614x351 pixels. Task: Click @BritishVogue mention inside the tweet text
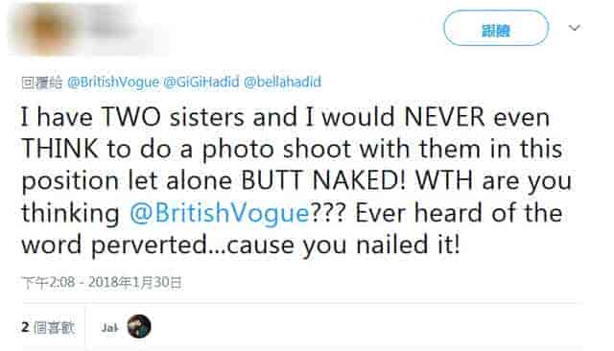220,213
